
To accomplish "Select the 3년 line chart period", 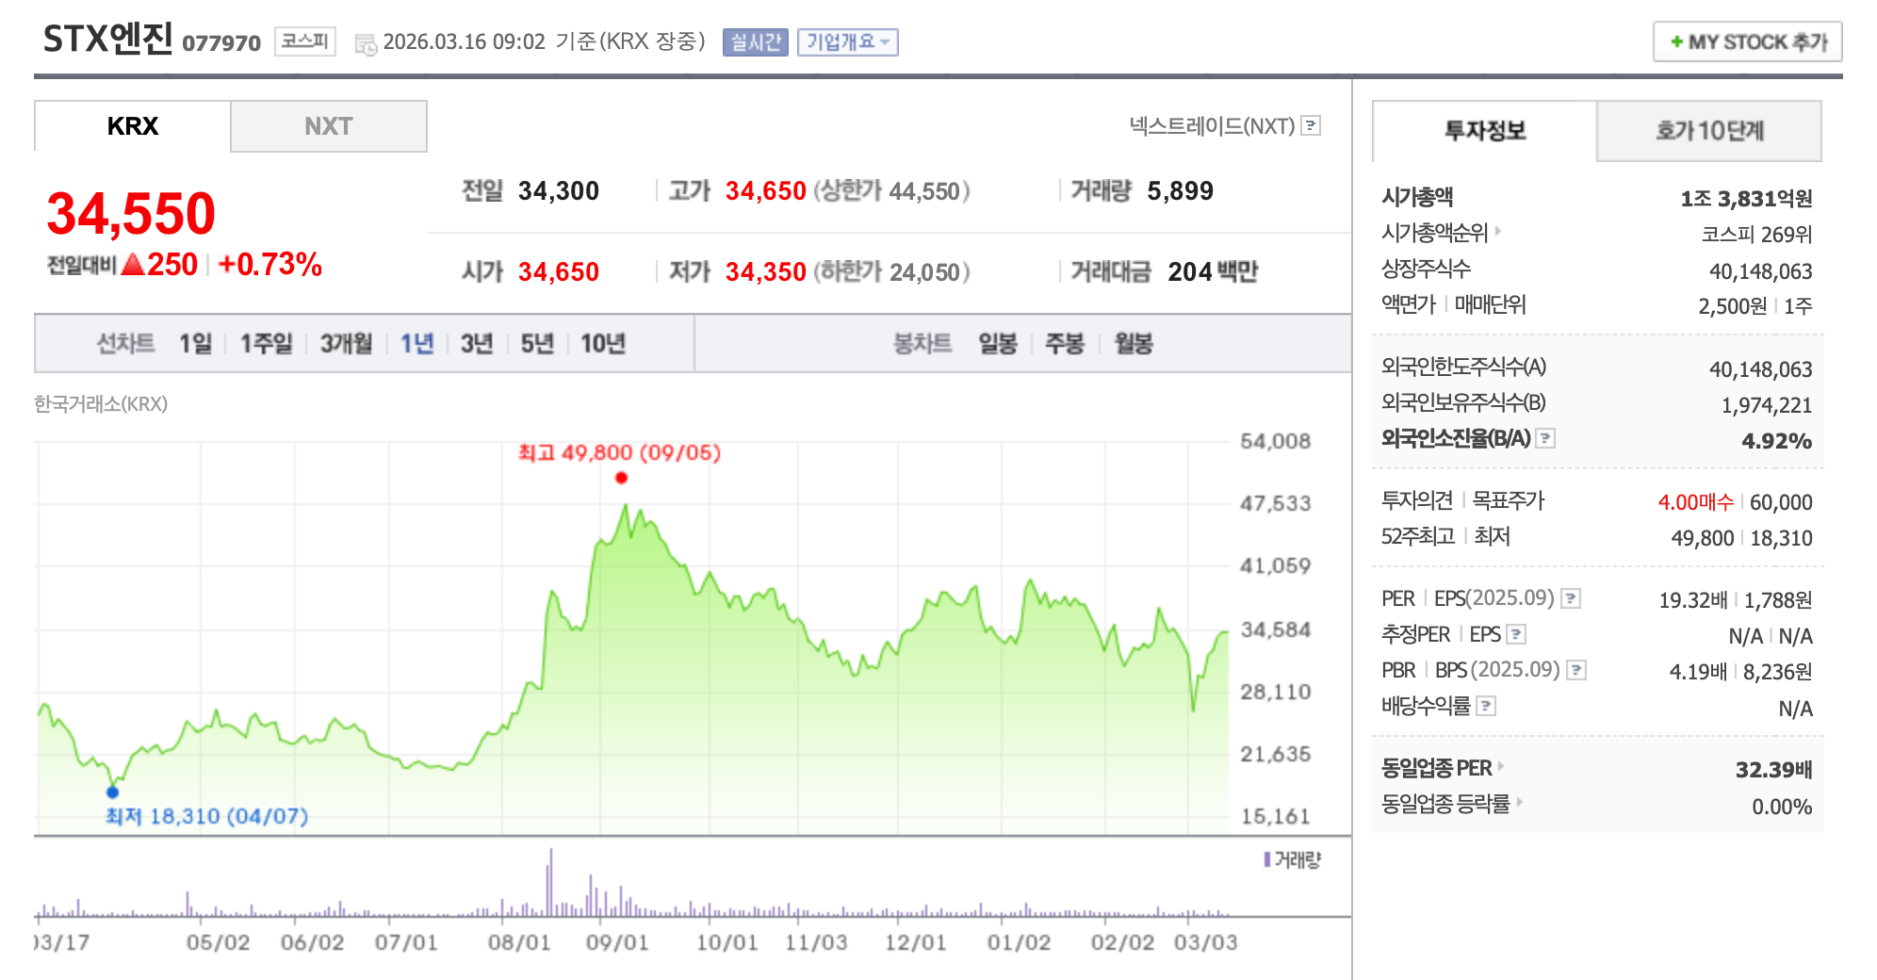I will tap(477, 344).
